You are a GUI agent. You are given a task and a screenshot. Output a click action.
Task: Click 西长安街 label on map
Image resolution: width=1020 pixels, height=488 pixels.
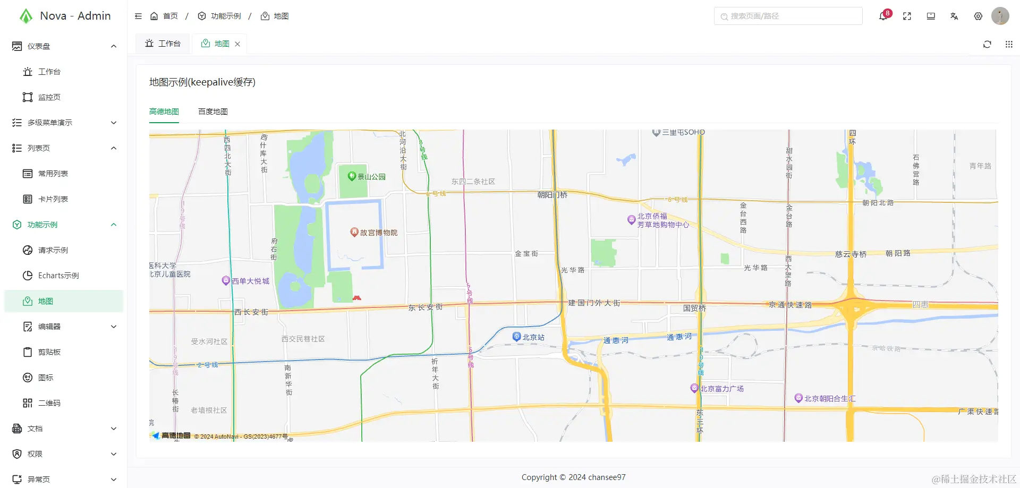(251, 312)
